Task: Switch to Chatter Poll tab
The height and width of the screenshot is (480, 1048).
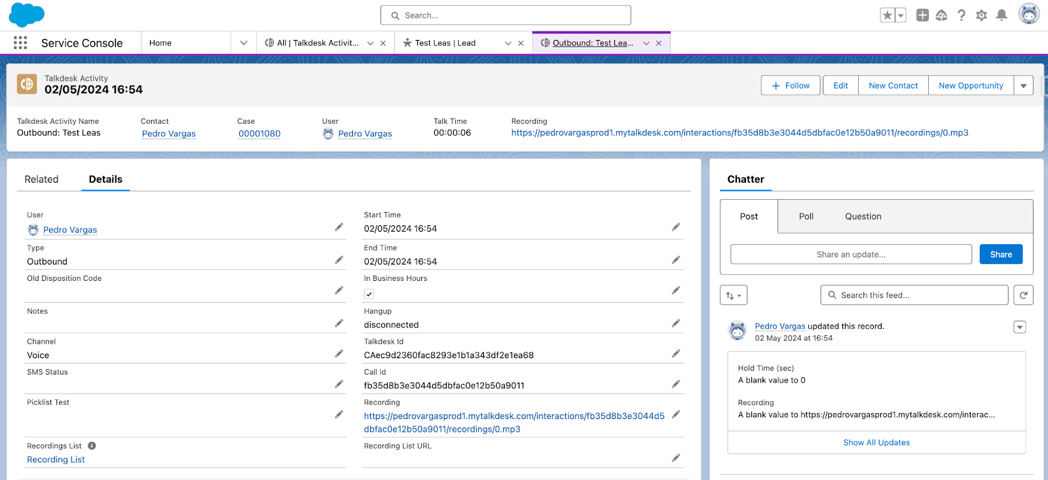Action: click(806, 216)
